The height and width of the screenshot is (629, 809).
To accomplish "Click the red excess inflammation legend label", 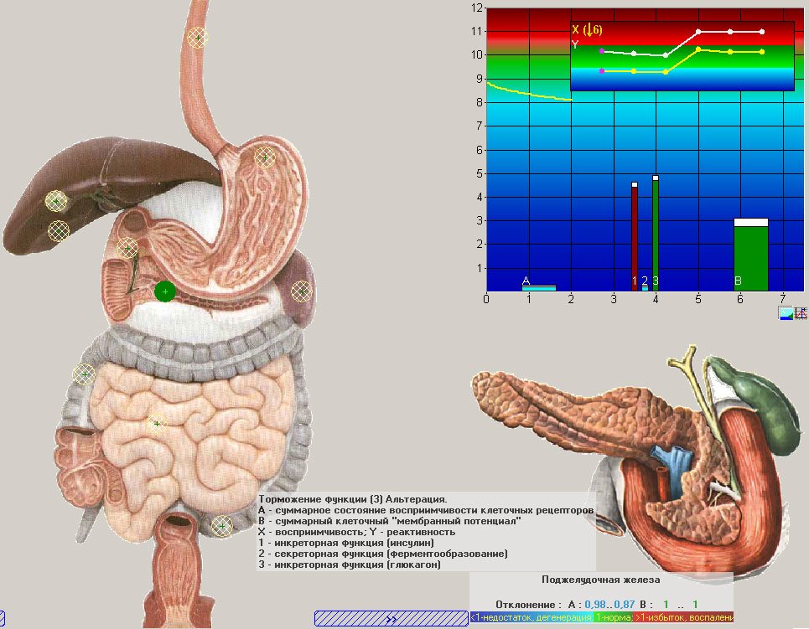I will point(684,617).
